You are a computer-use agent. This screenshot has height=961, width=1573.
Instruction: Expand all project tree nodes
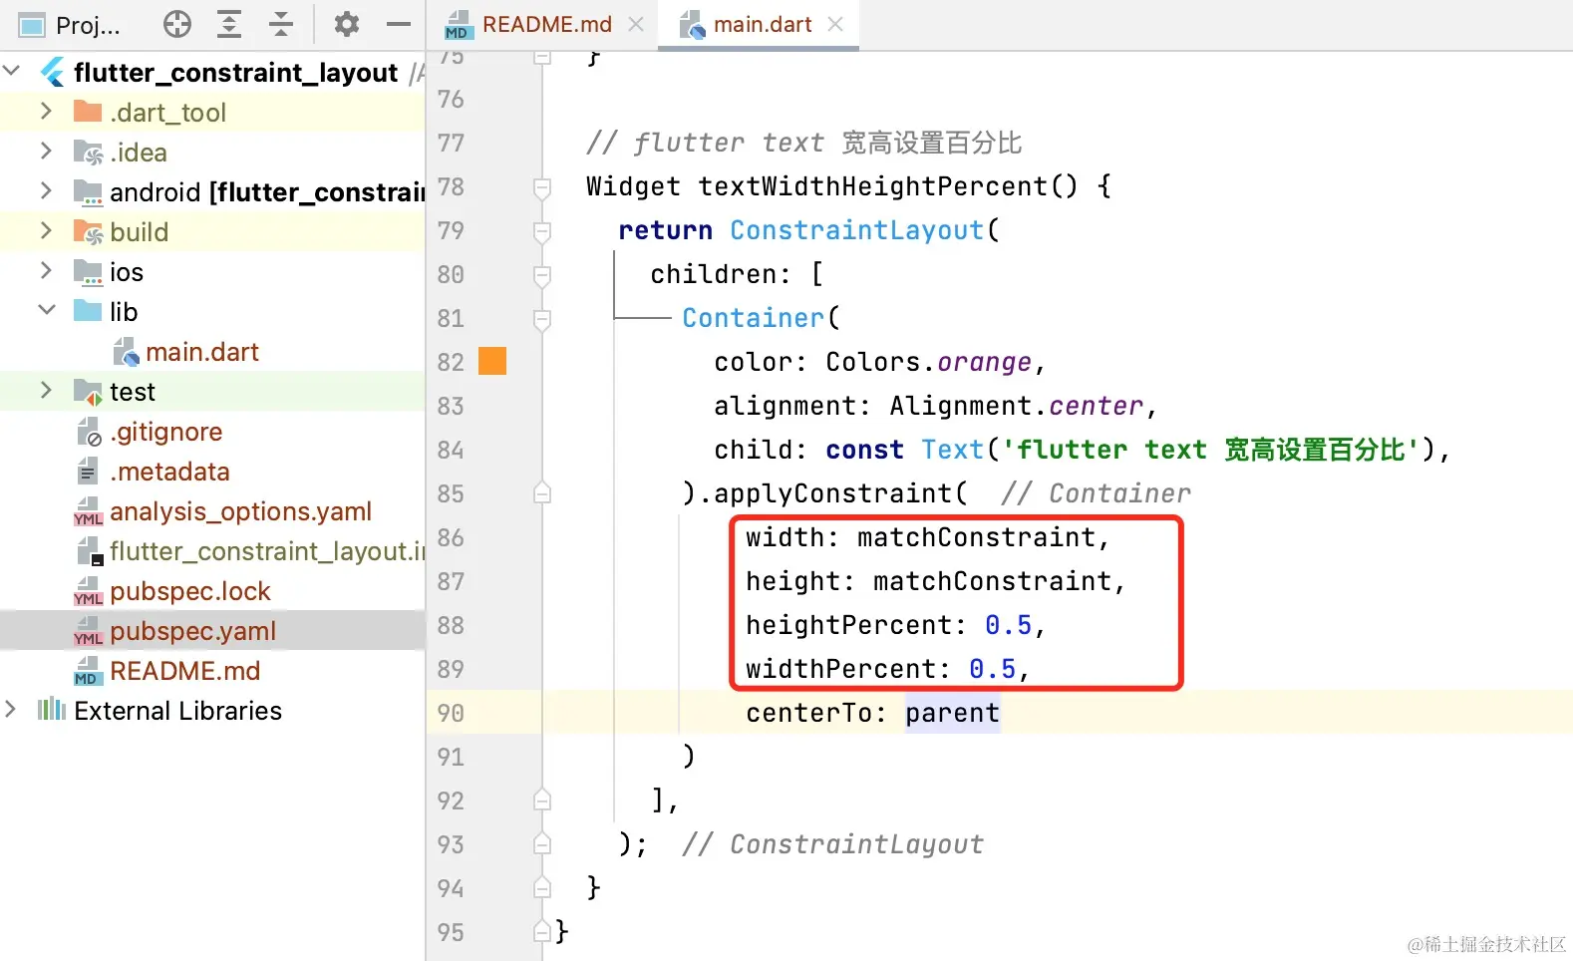pyautogui.click(x=230, y=24)
